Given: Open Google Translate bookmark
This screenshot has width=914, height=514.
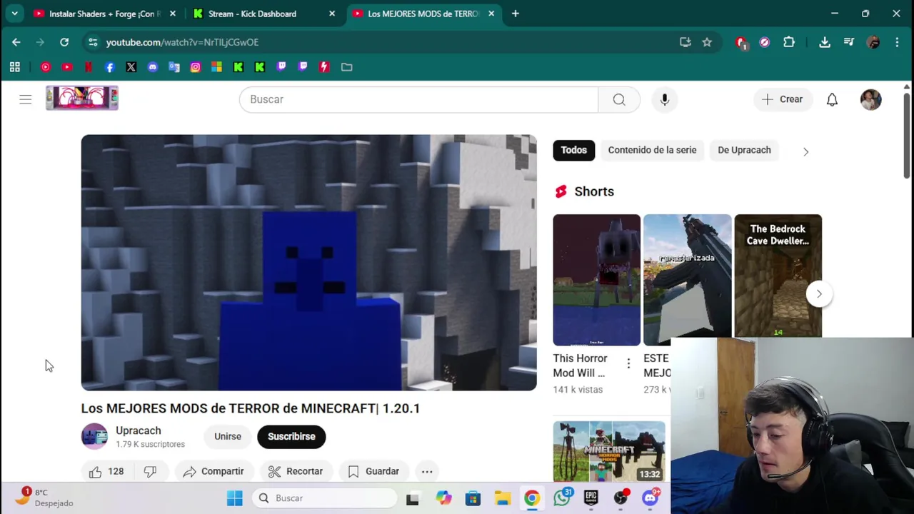Looking at the screenshot, I should click(174, 67).
